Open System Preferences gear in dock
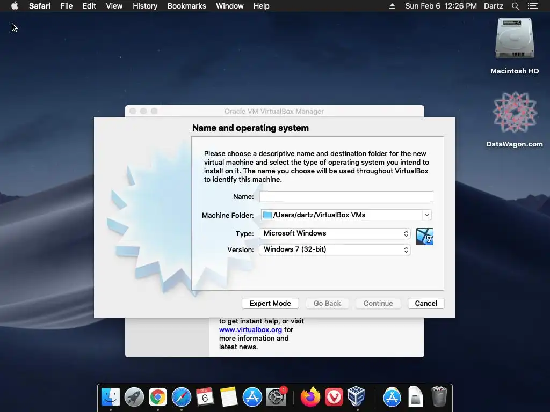This screenshot has height=412, width=550. 276,397
